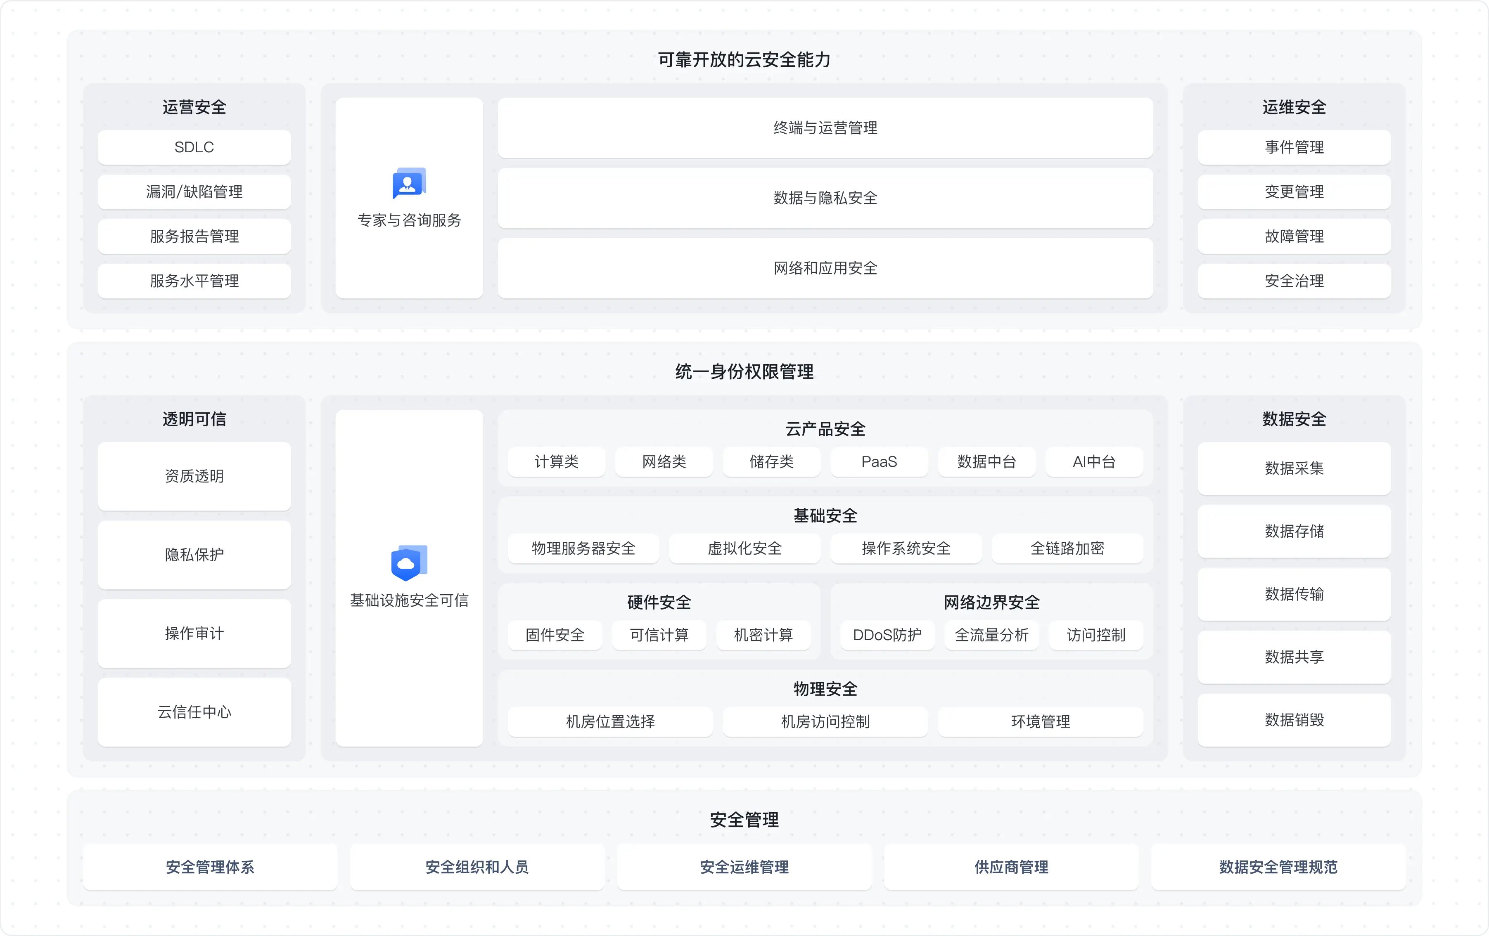The width and height of the screenshot is (1489, 936).
Task: Click the 网络边界安全 group title
Action: [992, 602]
